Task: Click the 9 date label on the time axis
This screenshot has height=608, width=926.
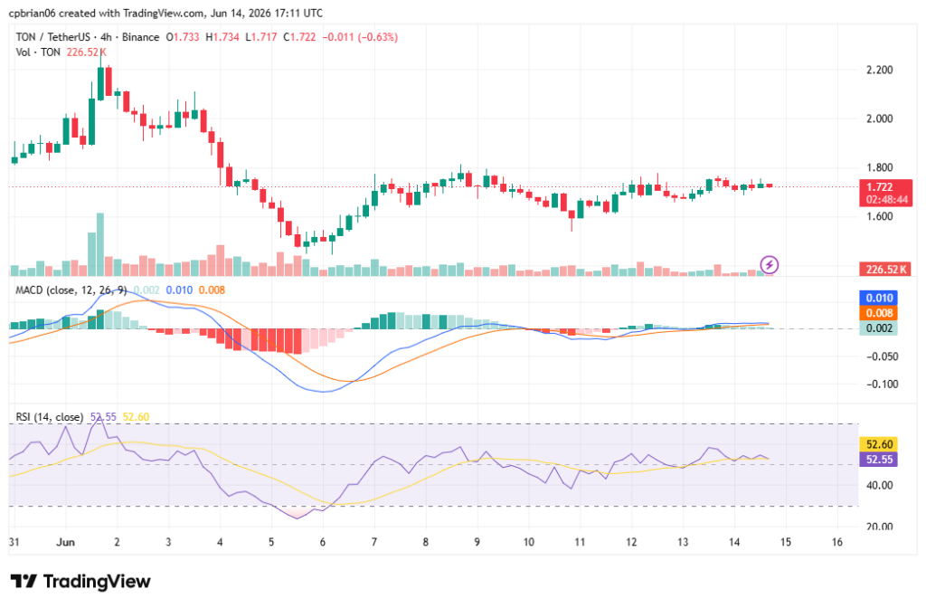Action: coord(477,543)
